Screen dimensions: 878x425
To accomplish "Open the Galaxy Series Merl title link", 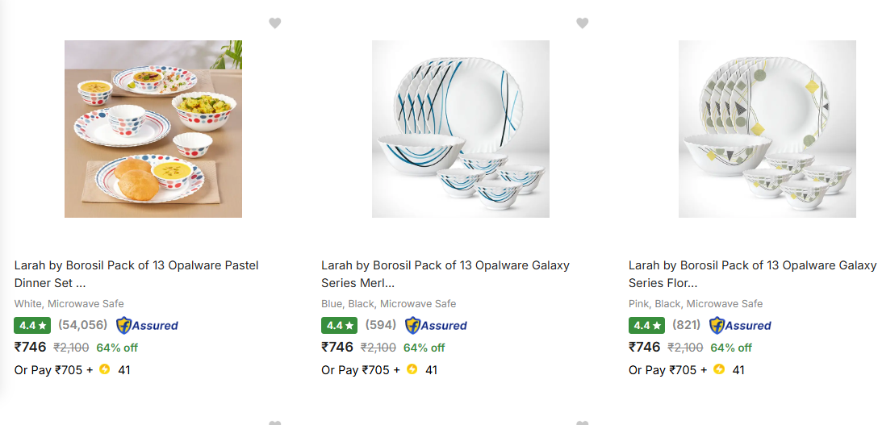I will [x=445, y=273].
